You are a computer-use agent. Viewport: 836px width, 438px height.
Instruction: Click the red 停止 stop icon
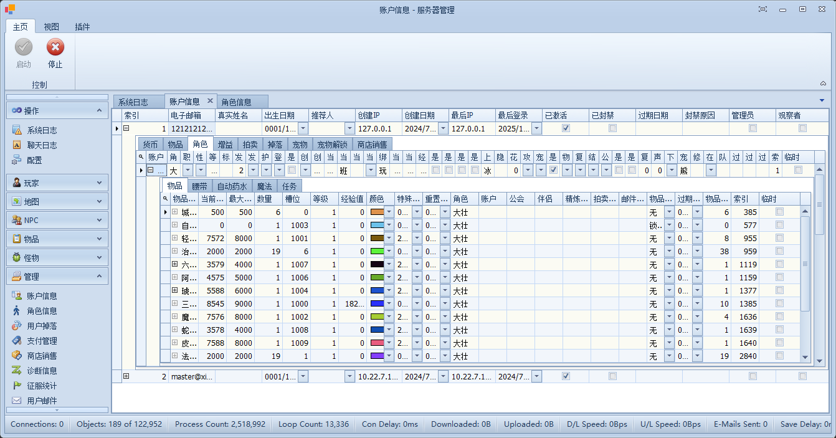pyautogui.click(x=55, y=48)
